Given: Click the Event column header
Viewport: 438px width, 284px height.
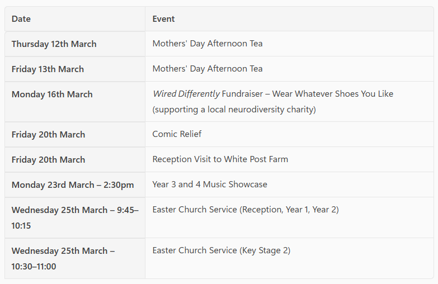Looking at the screenshot, I should click(x=163, y=19).
